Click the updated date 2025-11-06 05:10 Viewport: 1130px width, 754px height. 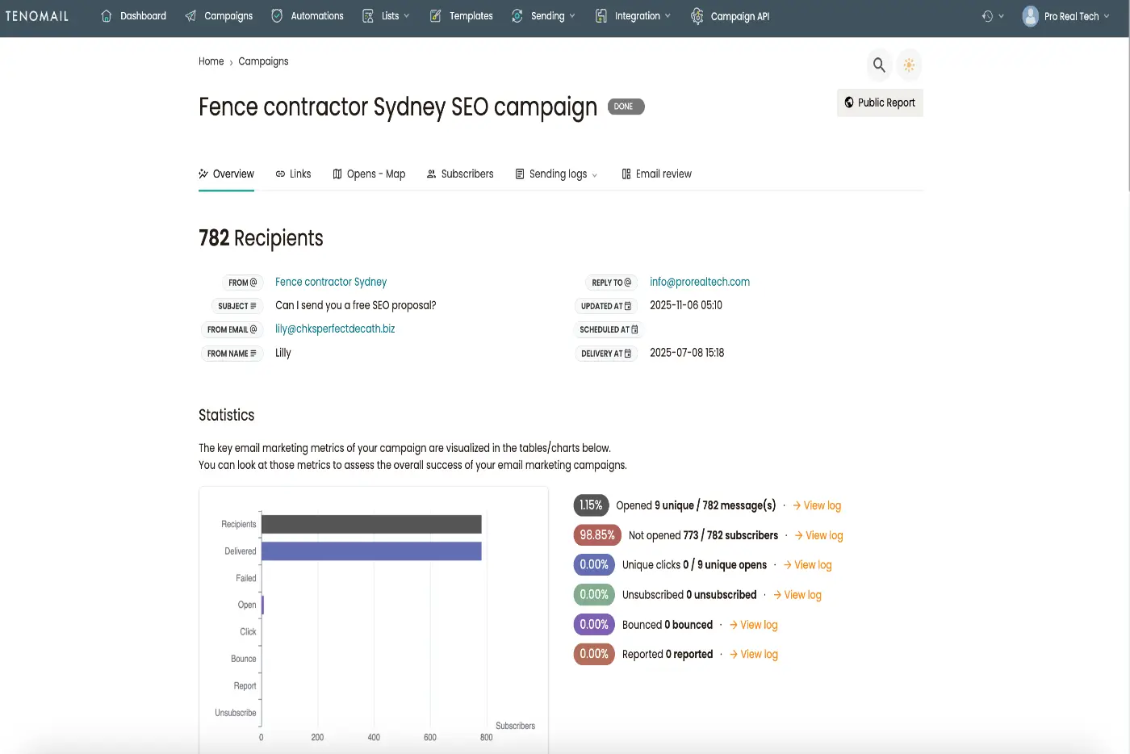pos(686,305)
